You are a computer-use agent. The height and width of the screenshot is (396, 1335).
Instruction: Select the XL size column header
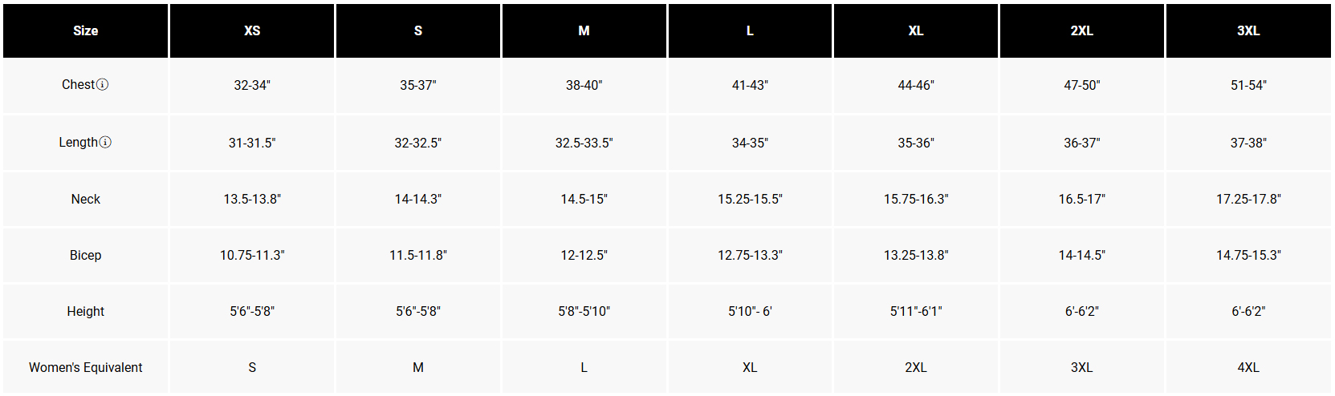coord(916,30)
